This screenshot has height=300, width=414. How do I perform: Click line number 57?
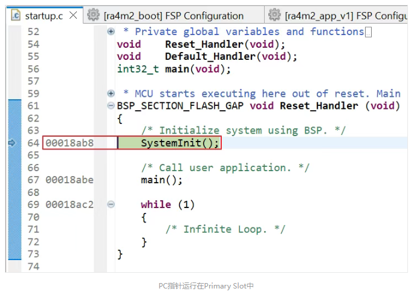click(x=33, y=81)
